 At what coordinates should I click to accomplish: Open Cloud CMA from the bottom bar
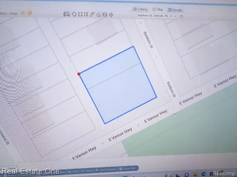(127, 169)
